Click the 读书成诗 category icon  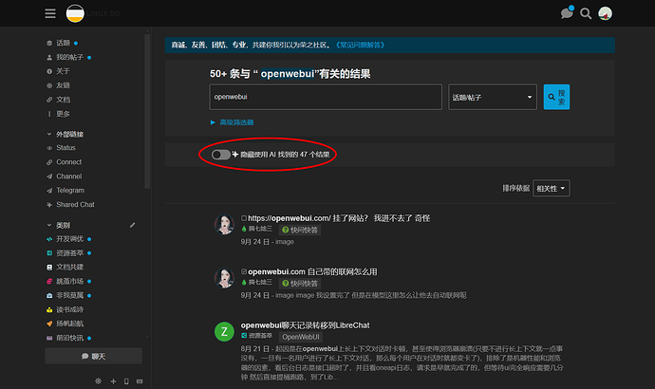click(x=49, y=309)
